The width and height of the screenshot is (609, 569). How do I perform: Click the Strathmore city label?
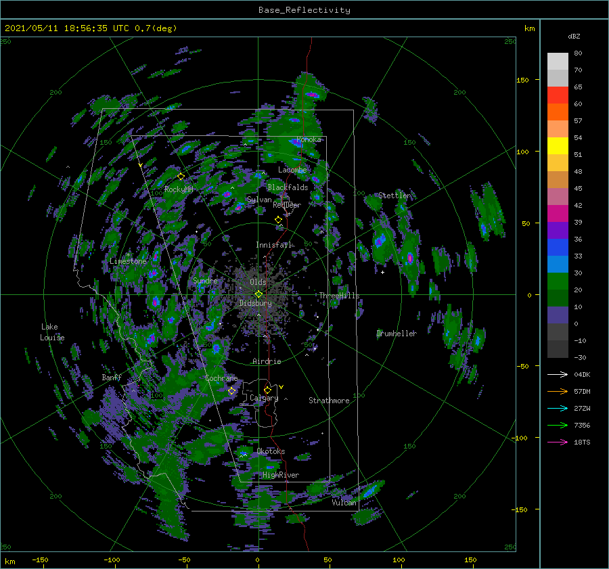point(329,401)
